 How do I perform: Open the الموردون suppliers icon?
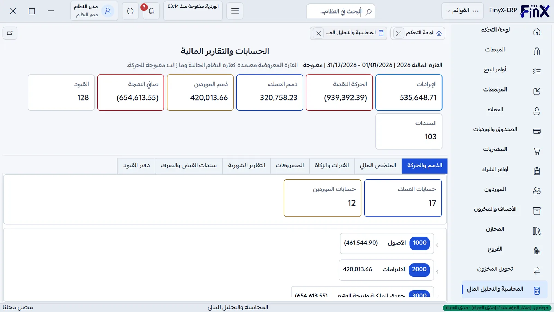[537, 191]
